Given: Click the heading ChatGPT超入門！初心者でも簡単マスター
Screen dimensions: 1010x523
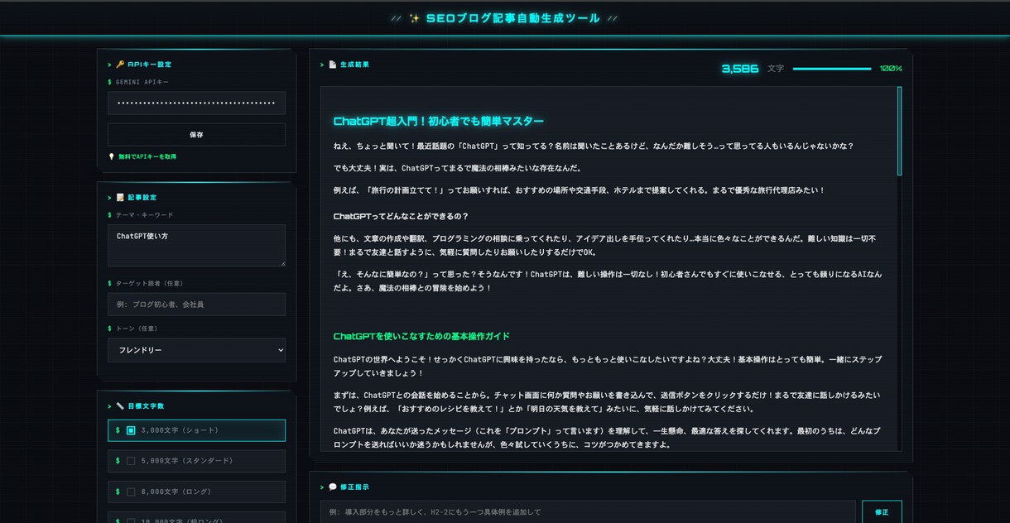Looking at the screenshot, I should coord(439,121).
